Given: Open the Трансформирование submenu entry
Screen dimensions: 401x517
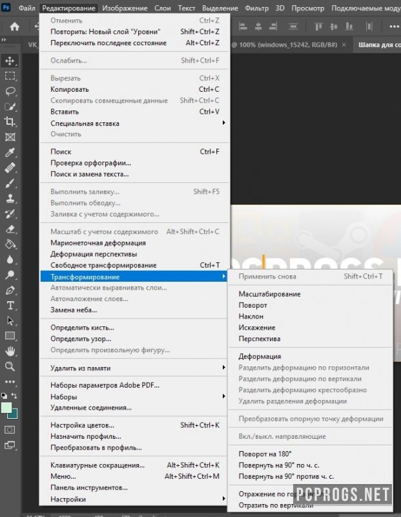Looking at the screenshot, I should pos(134,277).
